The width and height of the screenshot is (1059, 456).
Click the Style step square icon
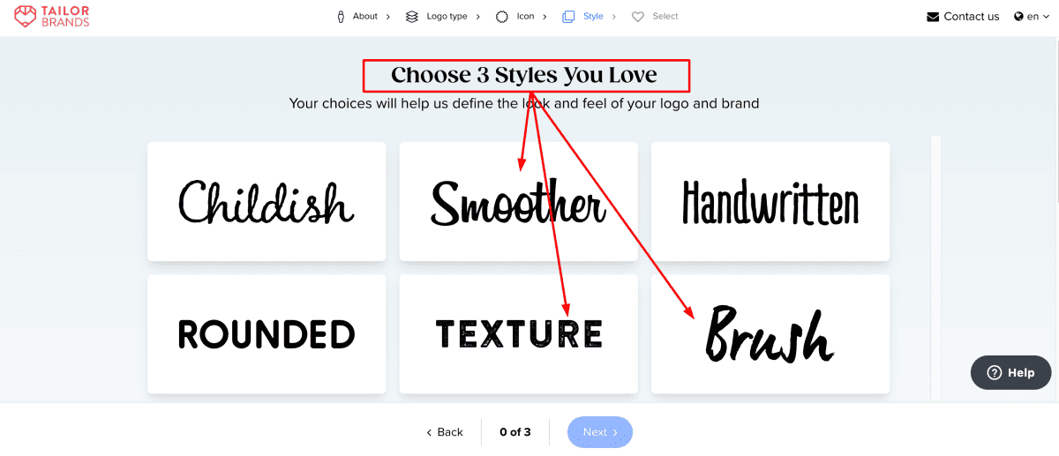click(x=568, y=17)
